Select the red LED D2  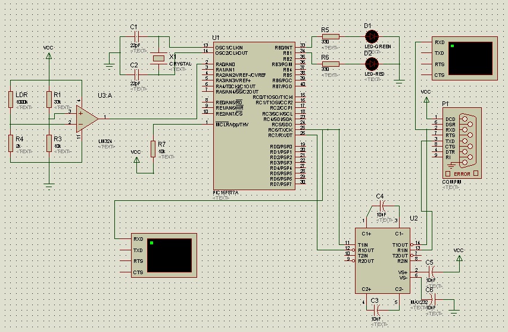point(373,63)
